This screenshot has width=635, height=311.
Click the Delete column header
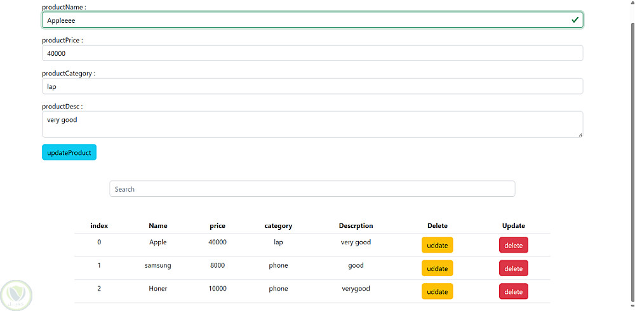438,225
